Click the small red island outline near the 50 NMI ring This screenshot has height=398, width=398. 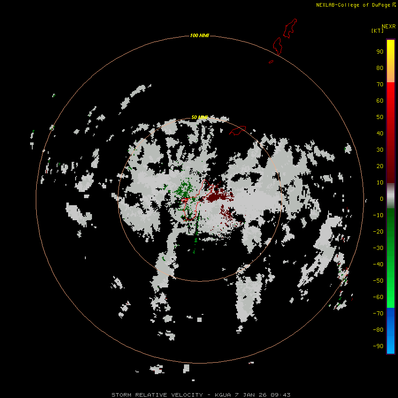pos(237,130)
